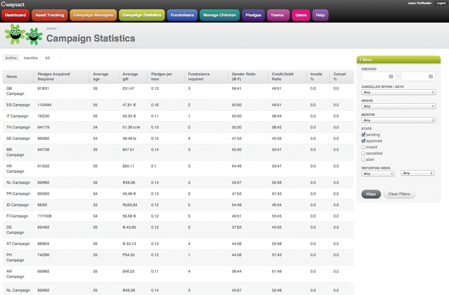Screen dimensions: 449x295
Task: Go to the Asset Tracking section
Action: (x=50, y=15)
